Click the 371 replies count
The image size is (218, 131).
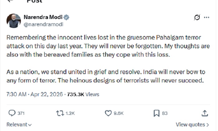(21, 114)
